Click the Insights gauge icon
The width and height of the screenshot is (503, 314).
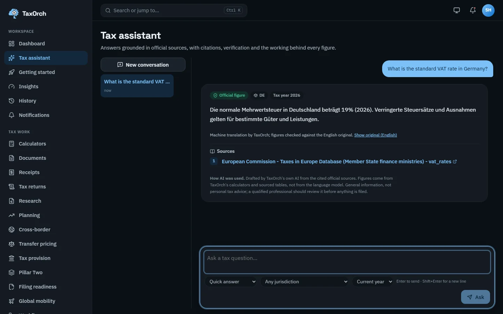[x=12, y=87]
